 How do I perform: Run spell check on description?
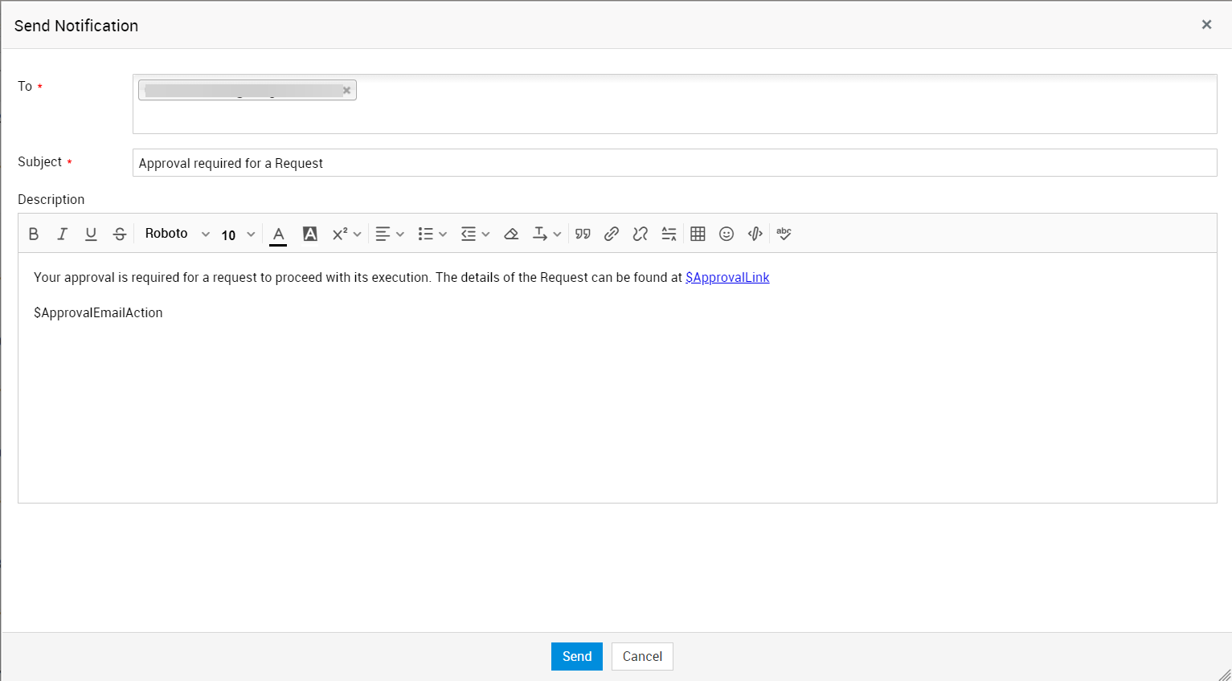[784, 234]
